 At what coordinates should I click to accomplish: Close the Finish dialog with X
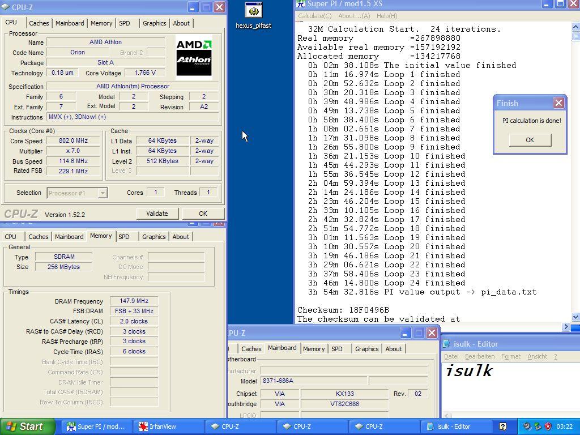(x=558, y=103)
